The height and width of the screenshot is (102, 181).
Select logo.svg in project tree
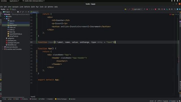(x=12, y=32)
